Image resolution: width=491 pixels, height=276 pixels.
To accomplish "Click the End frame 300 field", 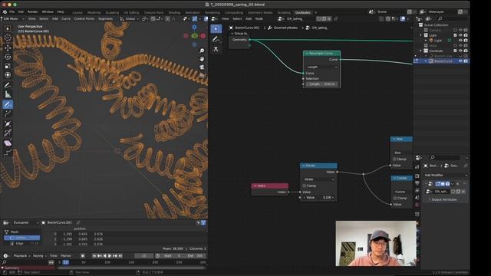I will pos(195,255).
